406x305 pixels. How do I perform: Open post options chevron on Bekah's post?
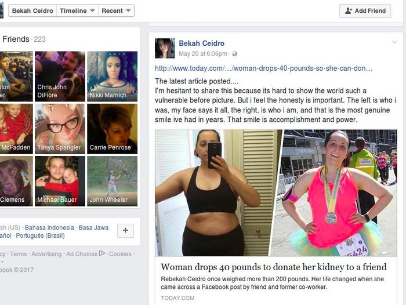(x=394, y=42)
